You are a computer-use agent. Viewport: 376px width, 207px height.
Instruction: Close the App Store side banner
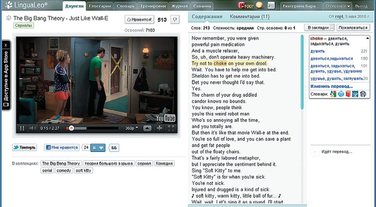(x=6, y=45)
